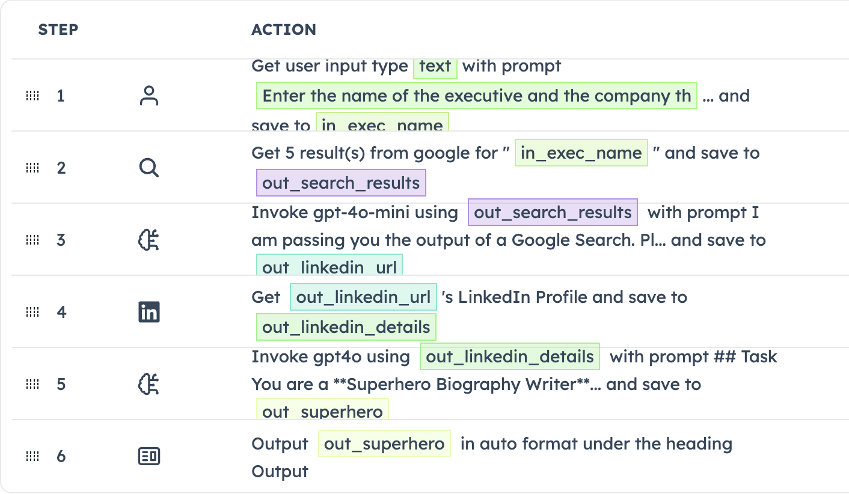The height and width of the screenshot is (494, 849).
Task: Click the drag handle for step 5
Action: 32,384
